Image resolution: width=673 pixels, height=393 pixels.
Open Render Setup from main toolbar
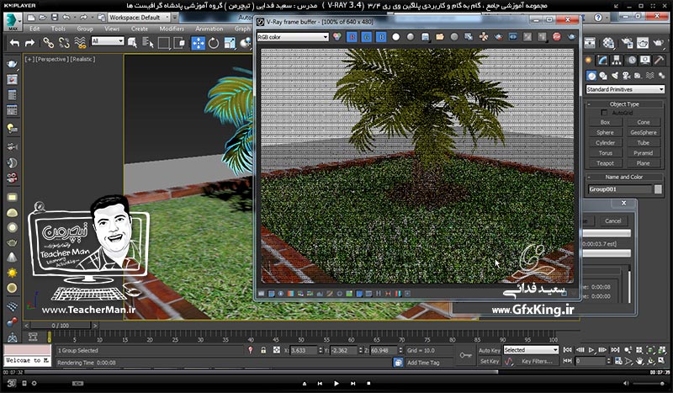(627, 43)
